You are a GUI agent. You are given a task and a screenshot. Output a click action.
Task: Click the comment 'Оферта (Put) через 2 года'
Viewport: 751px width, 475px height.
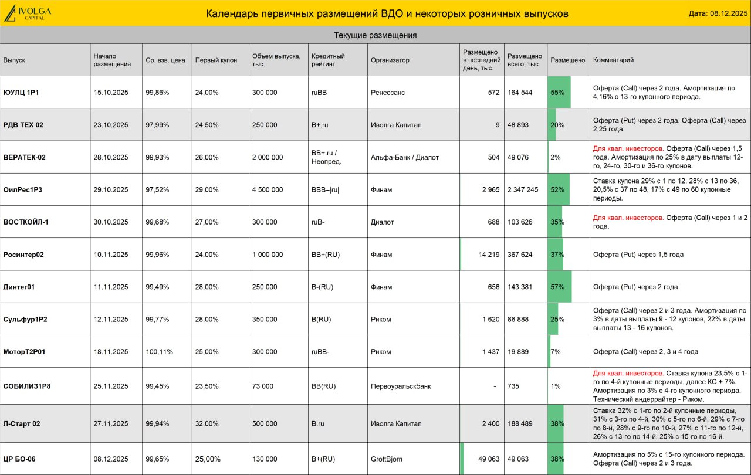point(635,287)
